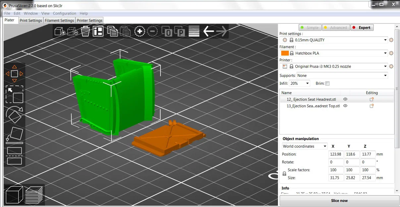The height and width of the screenshot is (207, 400).
Task: Click Size Y input field
Action: pyautogui.click(x=352, y=178)
